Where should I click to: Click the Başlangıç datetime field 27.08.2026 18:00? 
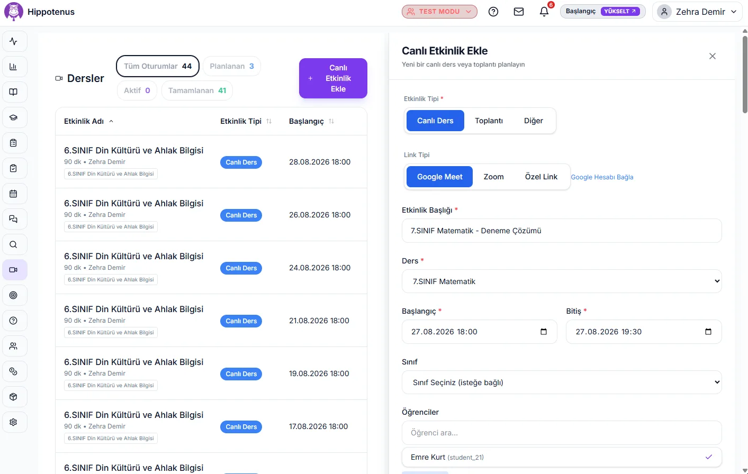click(x=479, y=332)
